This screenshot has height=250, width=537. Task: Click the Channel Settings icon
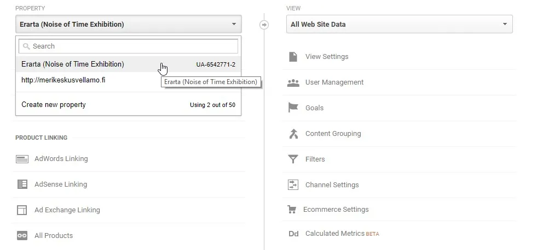(x=293, y=184)
